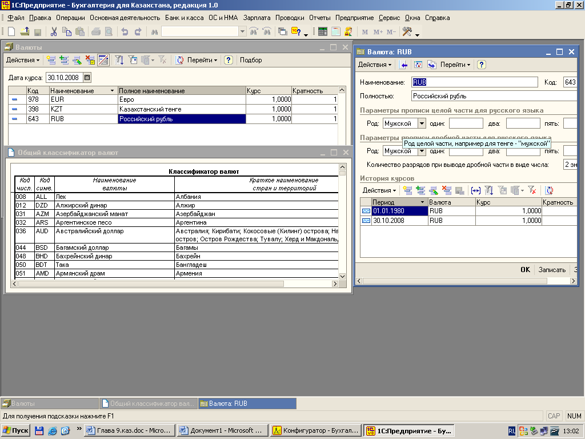Click the help icon in Валюта: RUB toolbar
585x439 pixels.
(481, 65)
